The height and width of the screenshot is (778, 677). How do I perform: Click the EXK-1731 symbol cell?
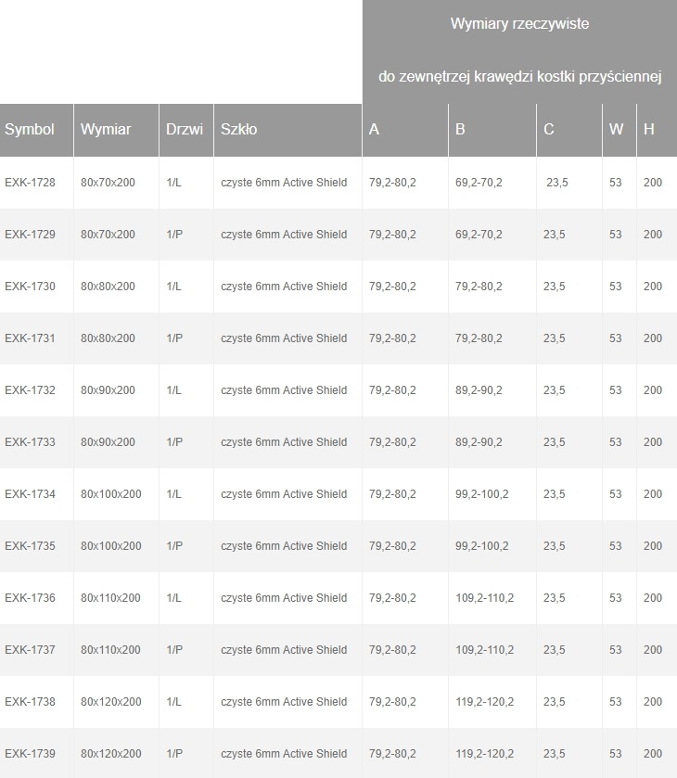31,338
